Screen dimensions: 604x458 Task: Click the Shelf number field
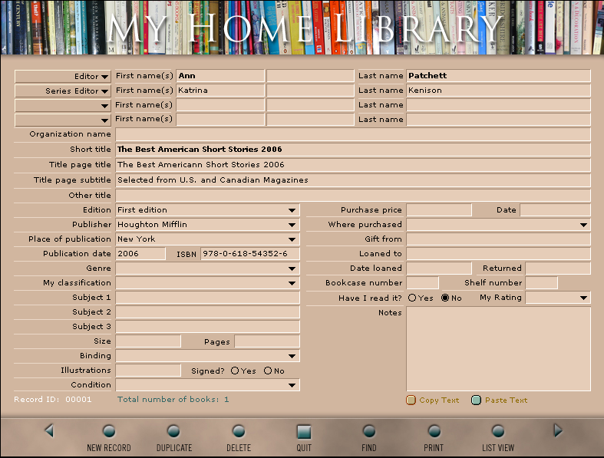coord(542,283)
